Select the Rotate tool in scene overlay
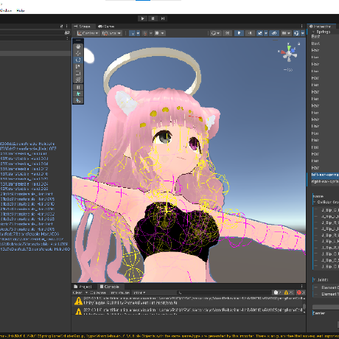Screen dimensions: 339x339 78,60
